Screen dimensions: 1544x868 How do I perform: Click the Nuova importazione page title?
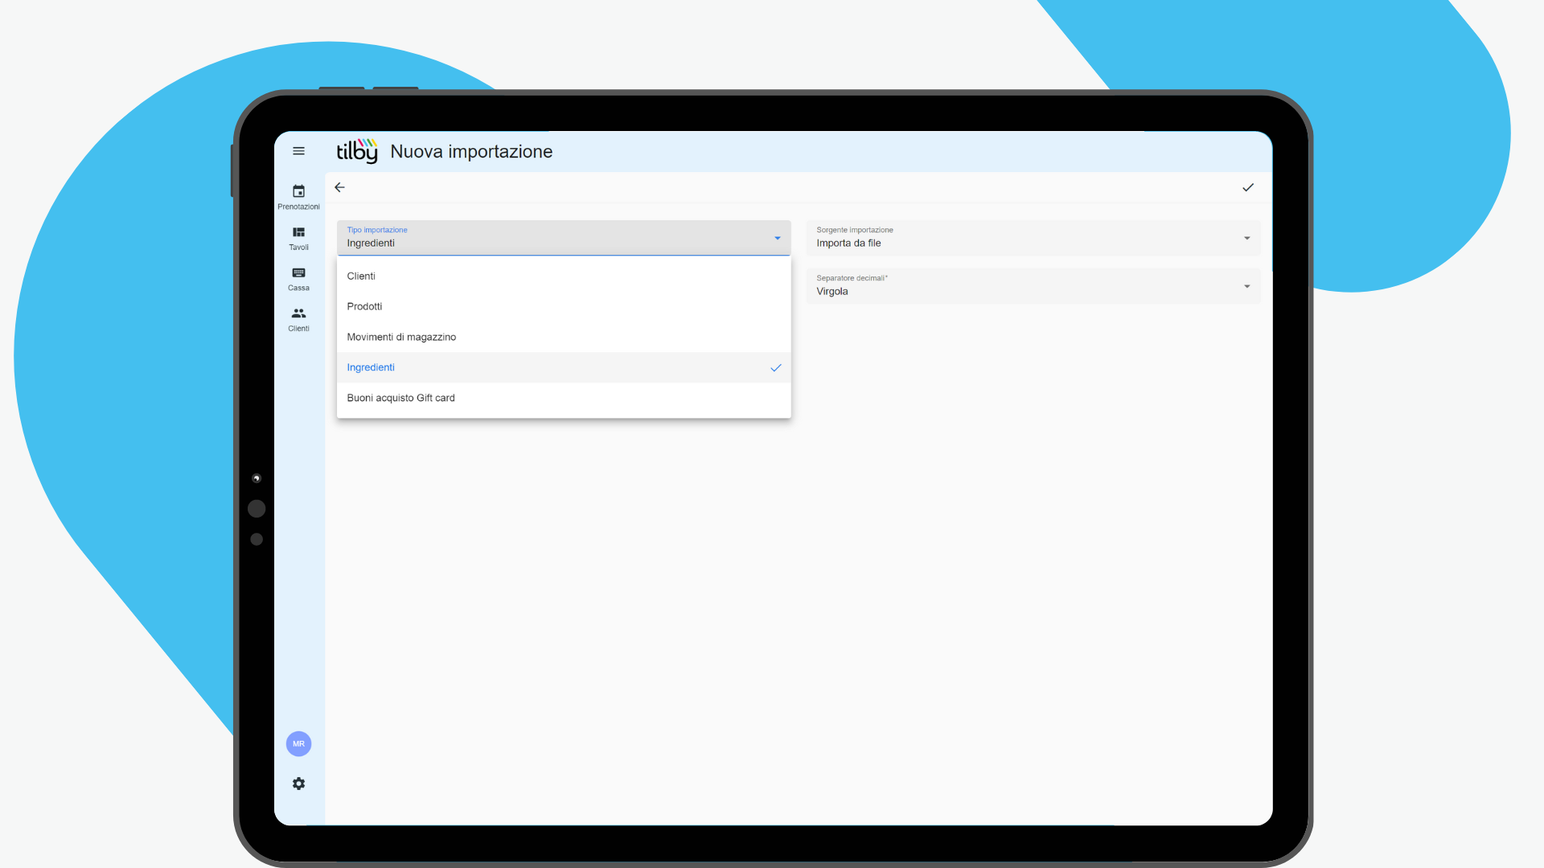(471, 151)
